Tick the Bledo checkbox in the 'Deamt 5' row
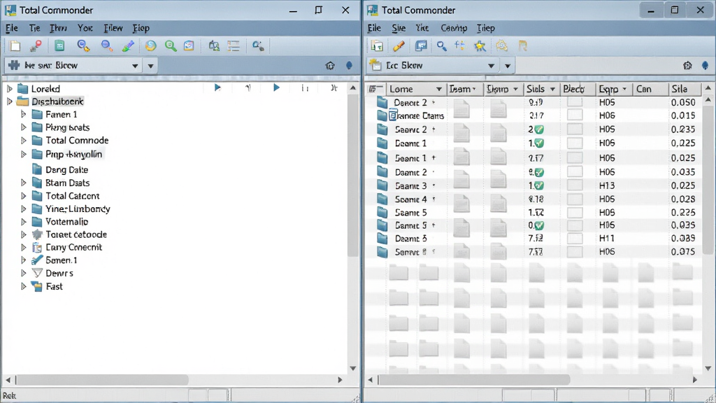The width and height of the screenshot is (716, 403). point(575,238)
